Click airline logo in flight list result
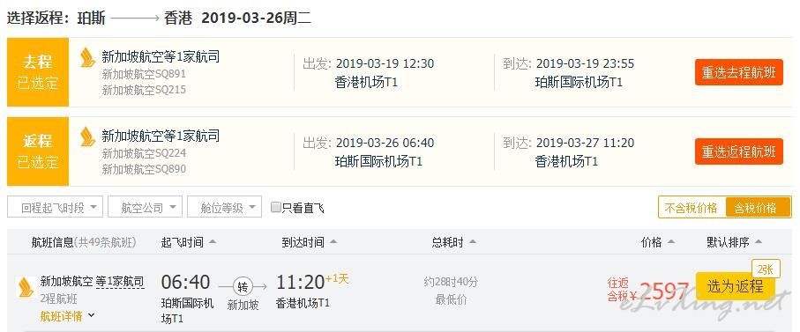 click(26, 287)
